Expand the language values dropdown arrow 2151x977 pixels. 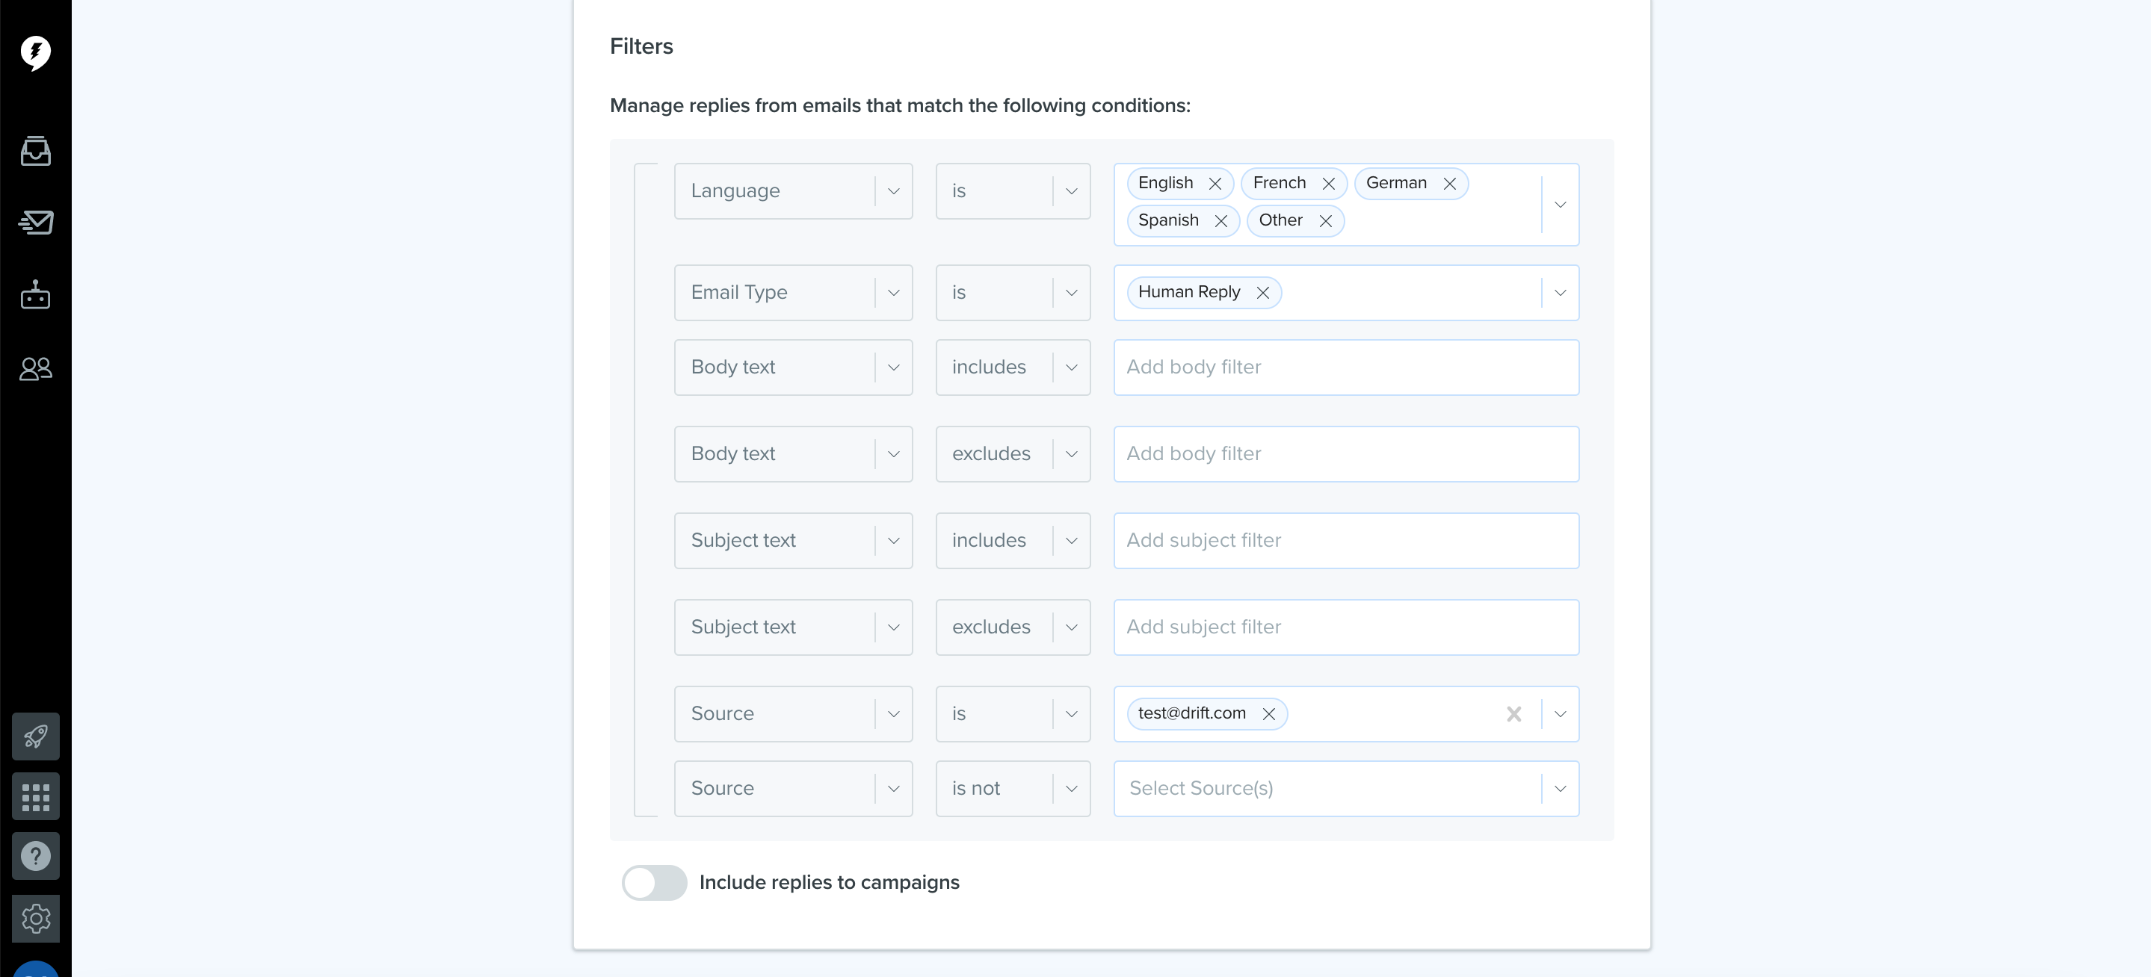click(1559, 205)
